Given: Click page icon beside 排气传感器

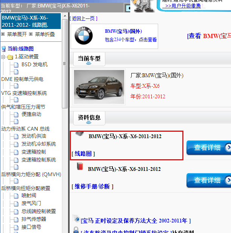Looking at the screenshot, I should pyautogui.click(x=16, y=219).
